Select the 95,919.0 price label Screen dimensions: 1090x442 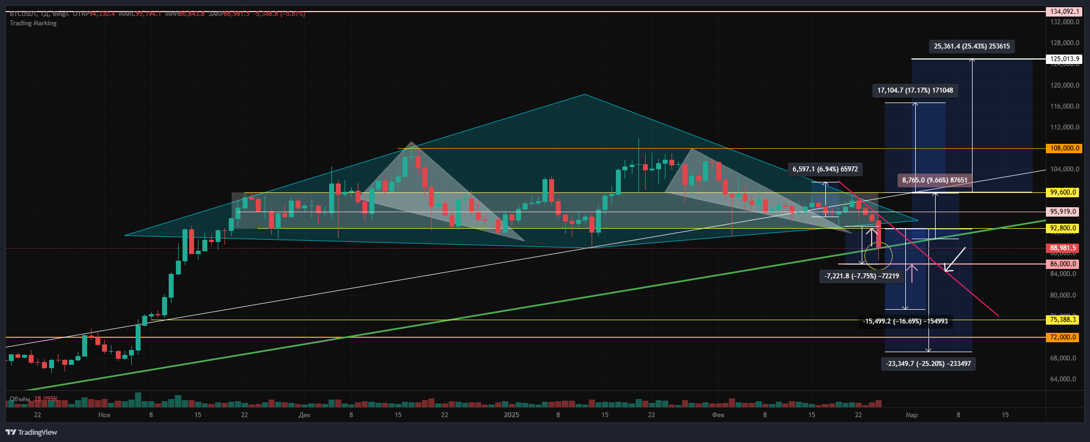coord(1062,212)
